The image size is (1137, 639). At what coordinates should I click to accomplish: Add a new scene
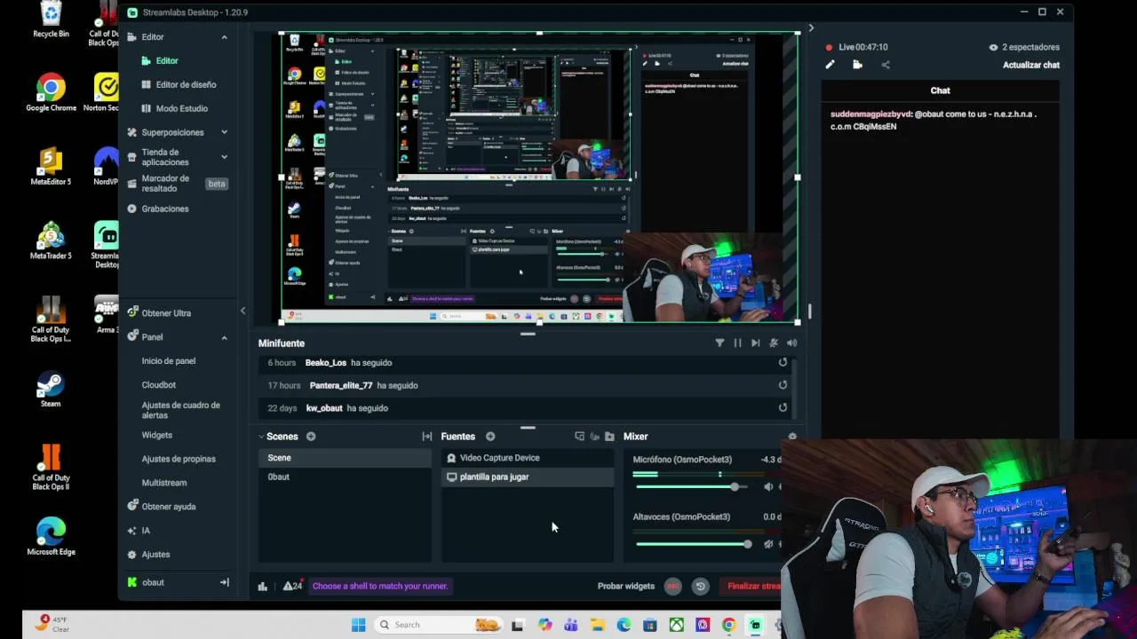coord(311,437)
